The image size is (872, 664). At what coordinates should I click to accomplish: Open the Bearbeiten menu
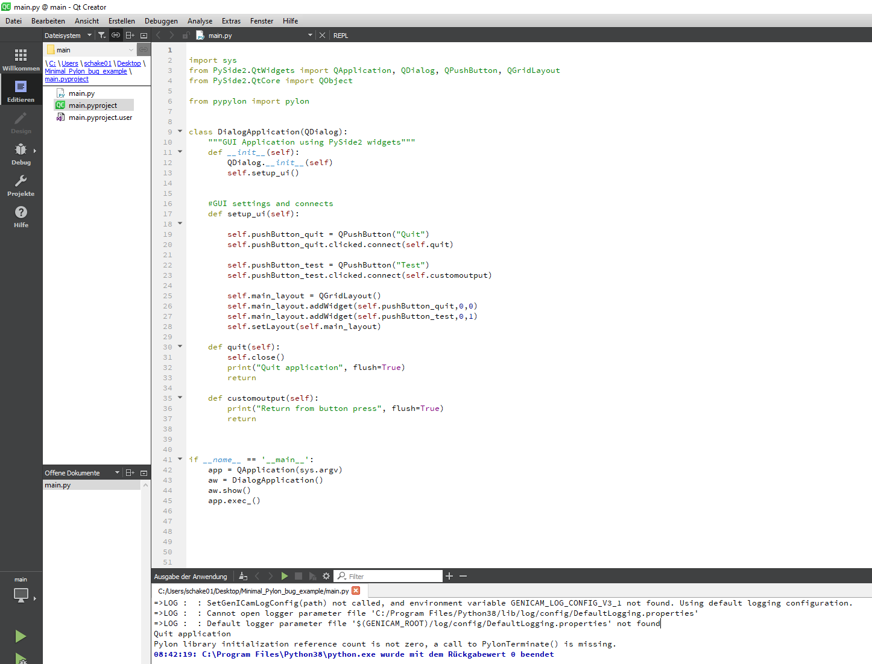(48, 21)
